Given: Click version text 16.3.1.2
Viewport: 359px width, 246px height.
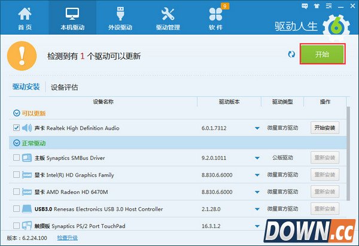Looking at the screenshot, I should (x=211, y=226).
